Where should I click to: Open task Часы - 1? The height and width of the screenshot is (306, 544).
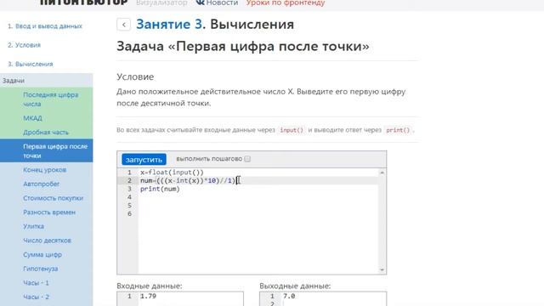tap(36, 283)
